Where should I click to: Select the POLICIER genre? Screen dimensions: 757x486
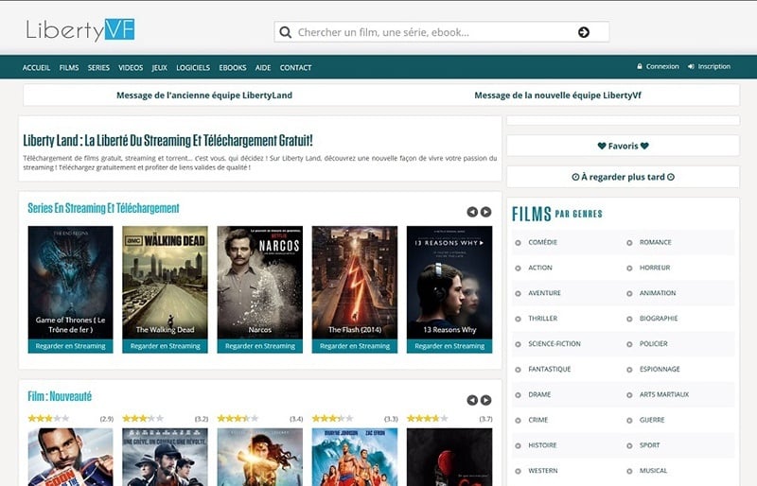pos(653,343)
